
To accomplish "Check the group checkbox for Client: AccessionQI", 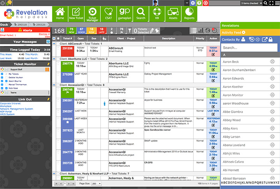I will (x=58, y=85).
